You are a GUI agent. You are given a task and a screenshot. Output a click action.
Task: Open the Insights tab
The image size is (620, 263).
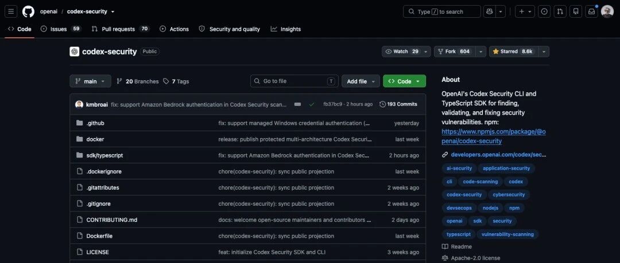(x=286, y=29)
